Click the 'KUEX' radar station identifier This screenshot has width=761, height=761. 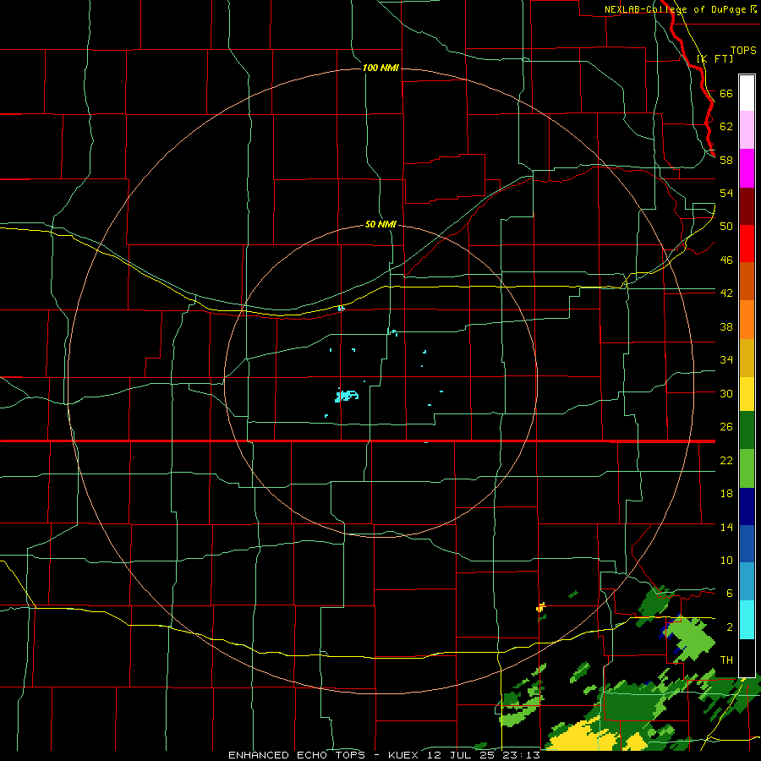coord(405,755)
